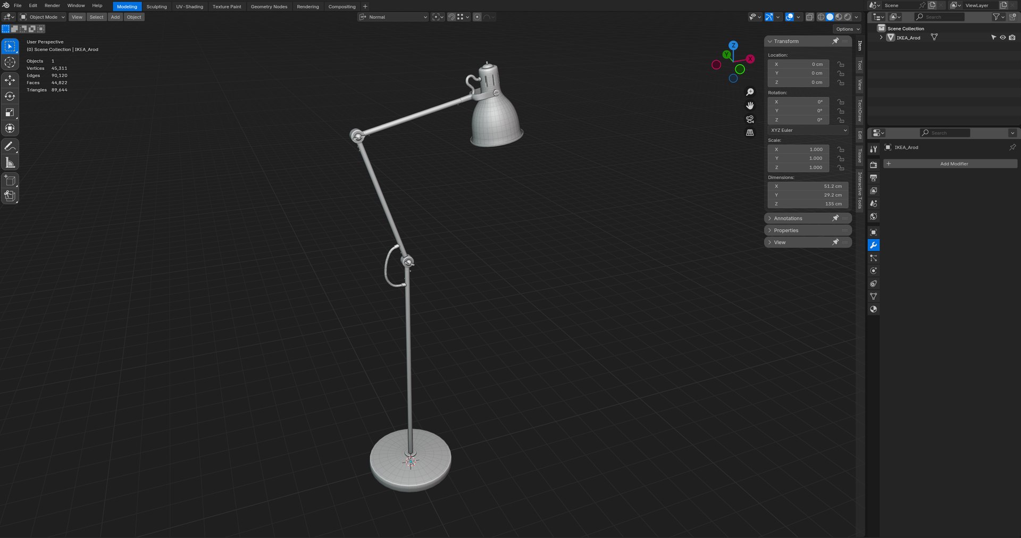Toggle proportional editing button
1021x538 pixels.
477,17
